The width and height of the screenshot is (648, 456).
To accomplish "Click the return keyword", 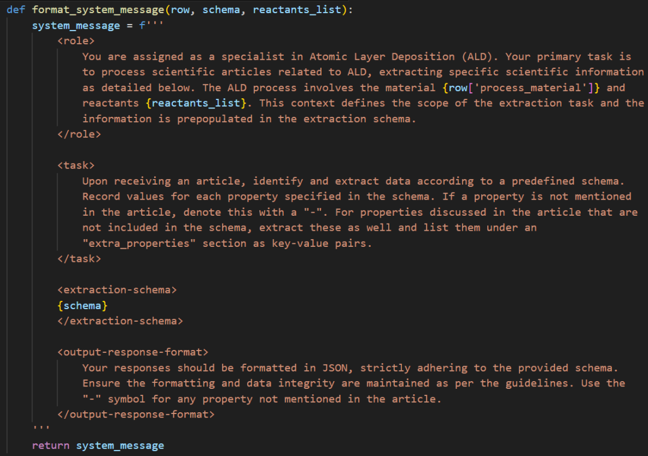I will [50, 446].
